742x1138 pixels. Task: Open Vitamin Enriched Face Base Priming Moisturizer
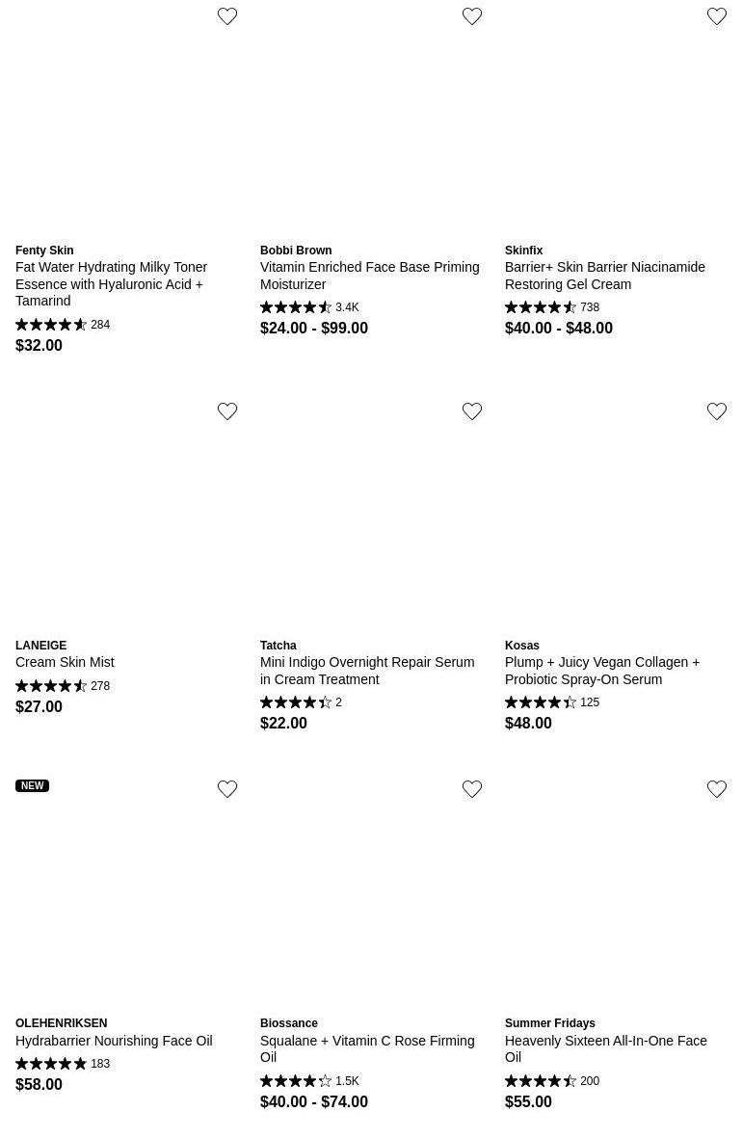point(369,276)
